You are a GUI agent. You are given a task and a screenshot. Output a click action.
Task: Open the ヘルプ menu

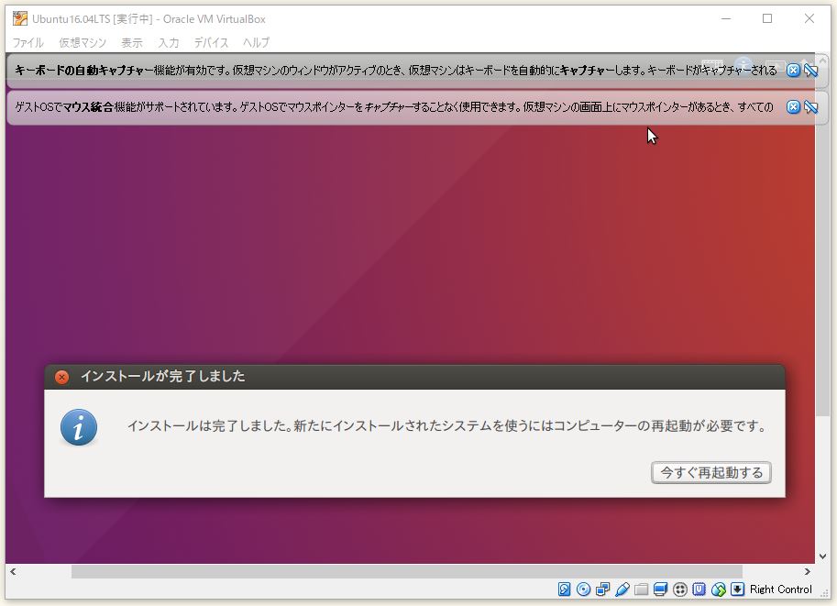coord(256,43)
